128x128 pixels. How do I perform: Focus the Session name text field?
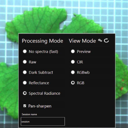pos(43,122)
